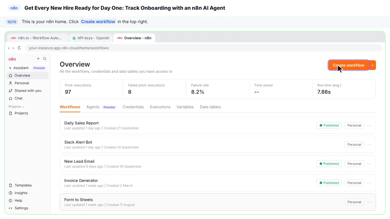
Task: Switch to the Executions tab
Action: tap(160, 107)
